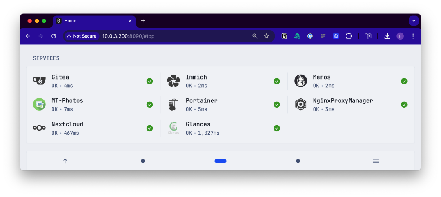
Task: Reload the page with the refresh icon
Action: [x=54, y=36]
